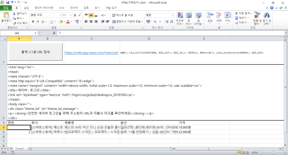Open Sort & Filter (정렬 및 필터)
This screenshot has height=155, width=288.
pyautogui.click(x=257, y=18)
